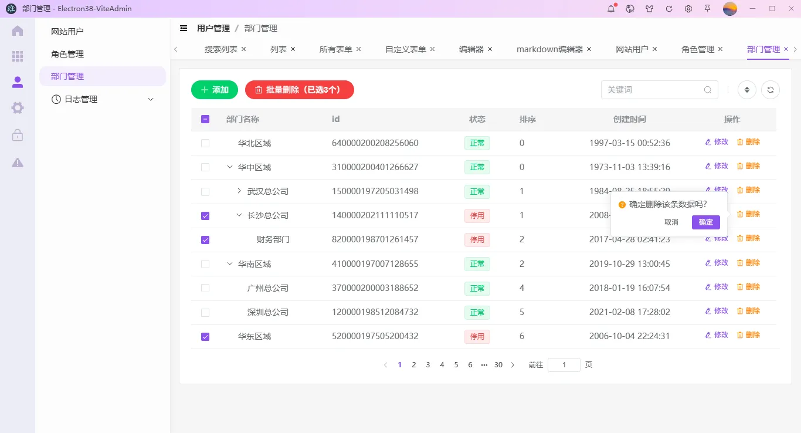Select the 部门管理 sidebar menu item
801x433 pixels.
[x=103, y=76]
